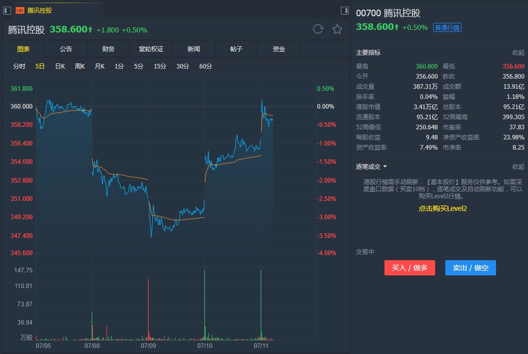The width and height of the screenshot is (528, 354).
Task: Select the 15分 chart interval
Action: (x=160, y=66)
